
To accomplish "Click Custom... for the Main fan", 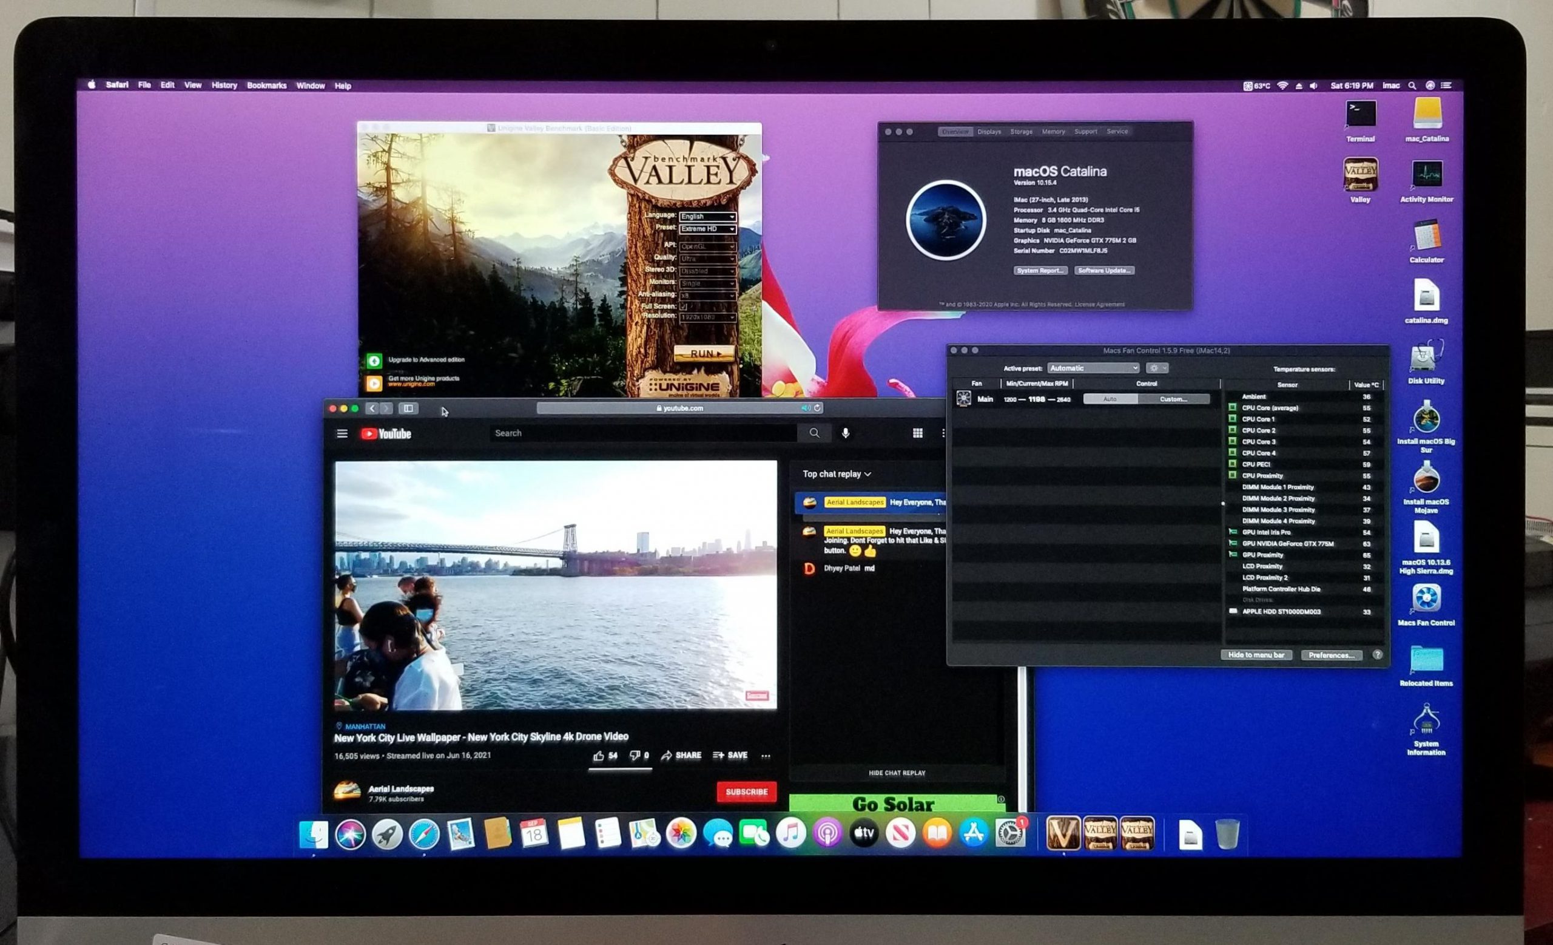I will tap(1174, 399).
